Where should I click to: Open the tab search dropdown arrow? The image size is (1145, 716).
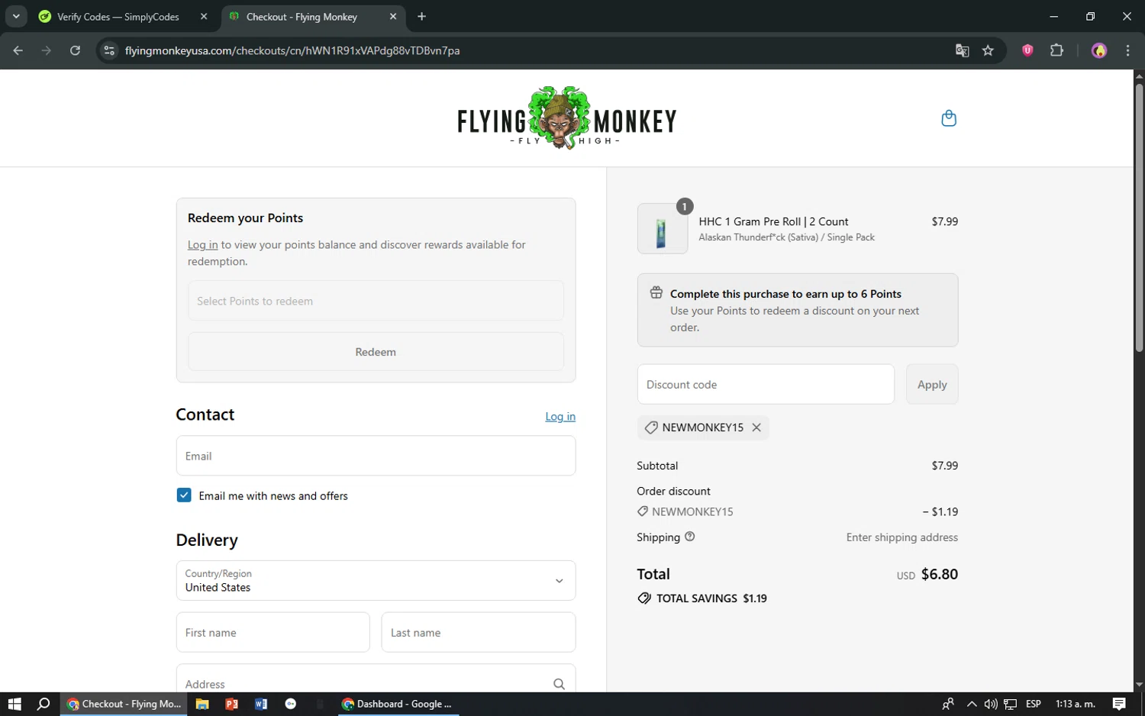coord(16,16)
